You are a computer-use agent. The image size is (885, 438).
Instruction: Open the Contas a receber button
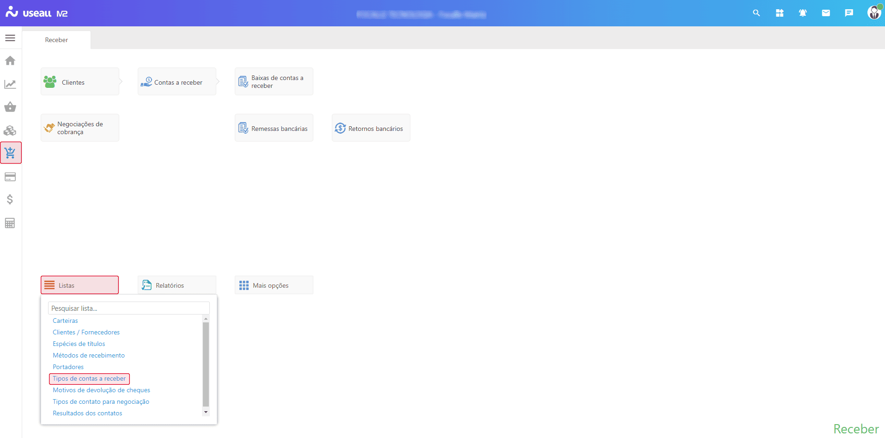point(177,82)
